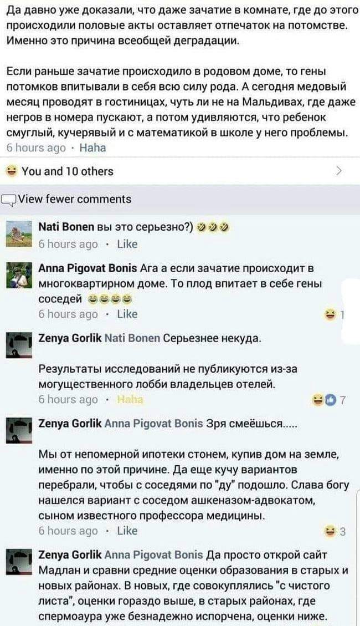The width and height of the screenshot is (360, 626).
Task: Open reactions list via right chevron arrow
Action: pos(339,172)
